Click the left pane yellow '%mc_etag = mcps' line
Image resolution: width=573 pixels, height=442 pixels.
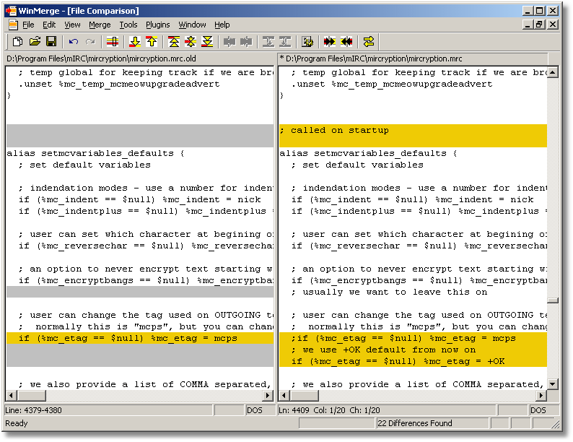pyautogui.click(x=140, y=338)
